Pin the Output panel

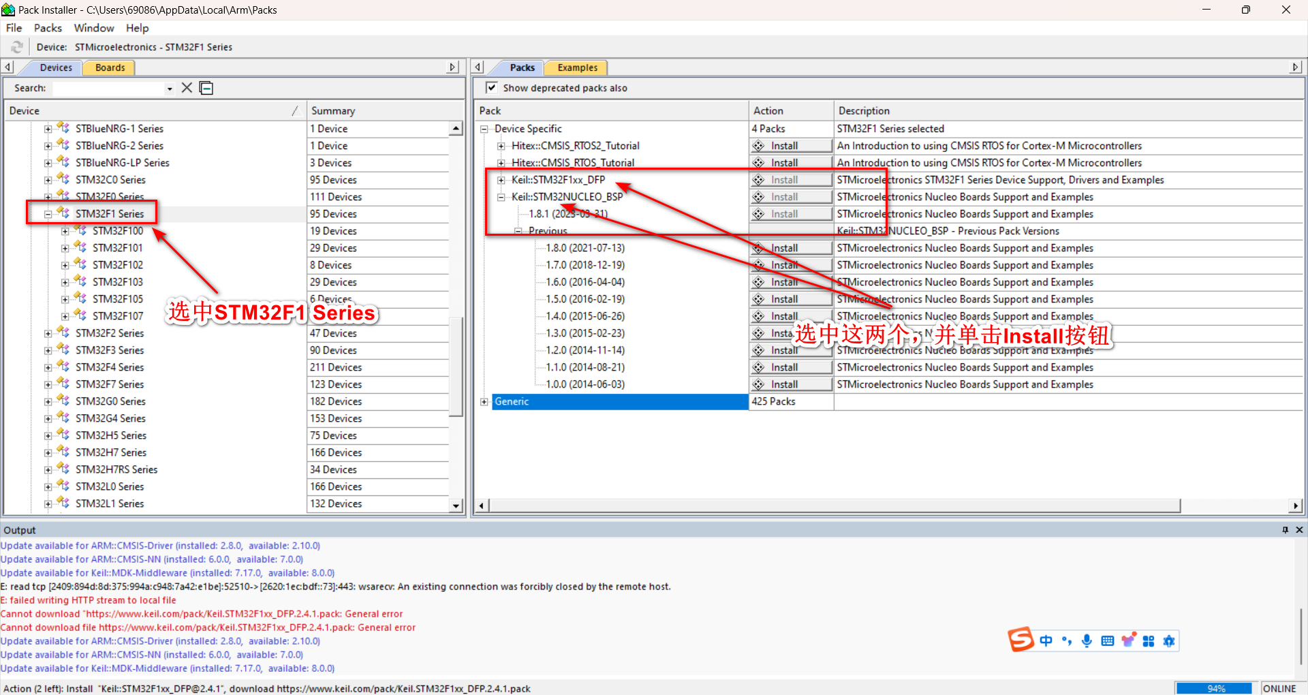coord(1286,529)
